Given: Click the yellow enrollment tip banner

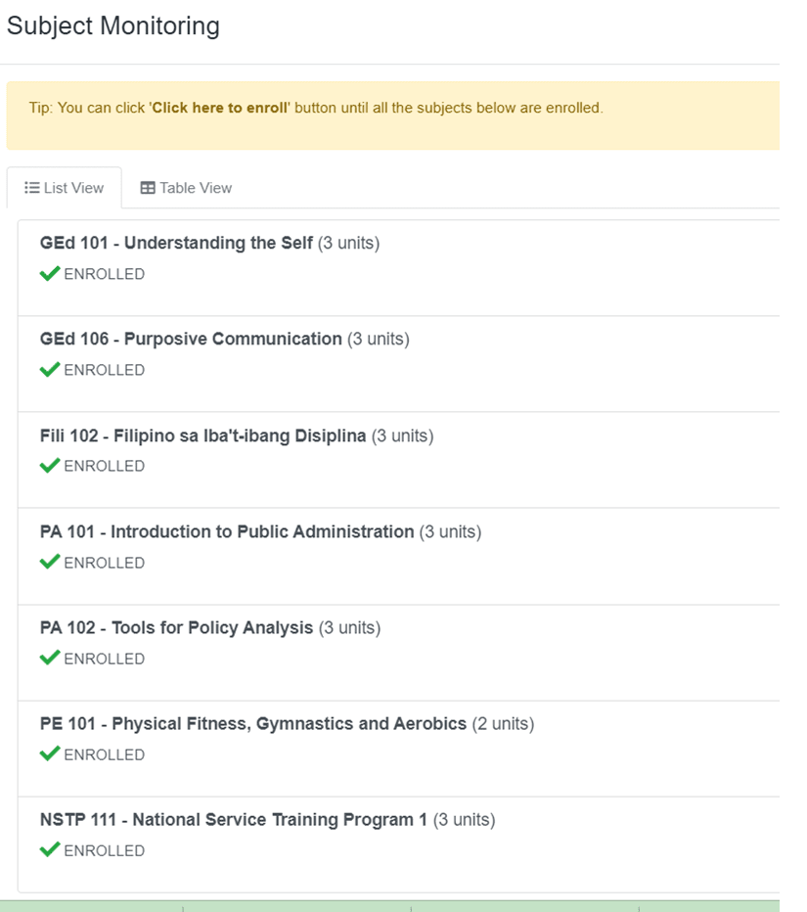Looking at the screenshot, I should (393, 115).
